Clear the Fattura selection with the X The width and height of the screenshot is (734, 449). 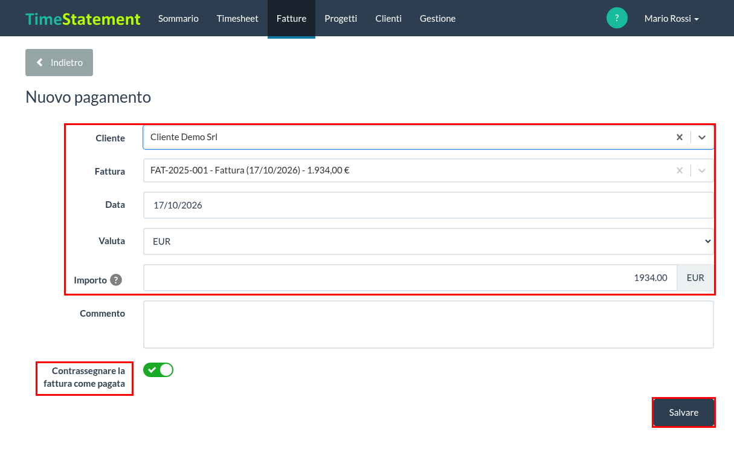[680, 170]
